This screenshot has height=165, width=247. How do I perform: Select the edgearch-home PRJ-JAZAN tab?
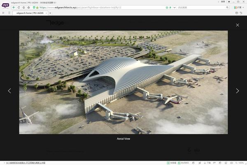click(x=30, y=13)
